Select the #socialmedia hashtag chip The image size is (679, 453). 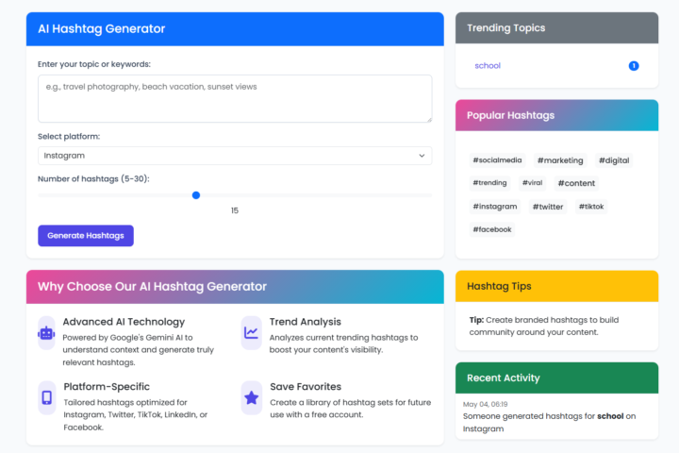coord(497,159)
